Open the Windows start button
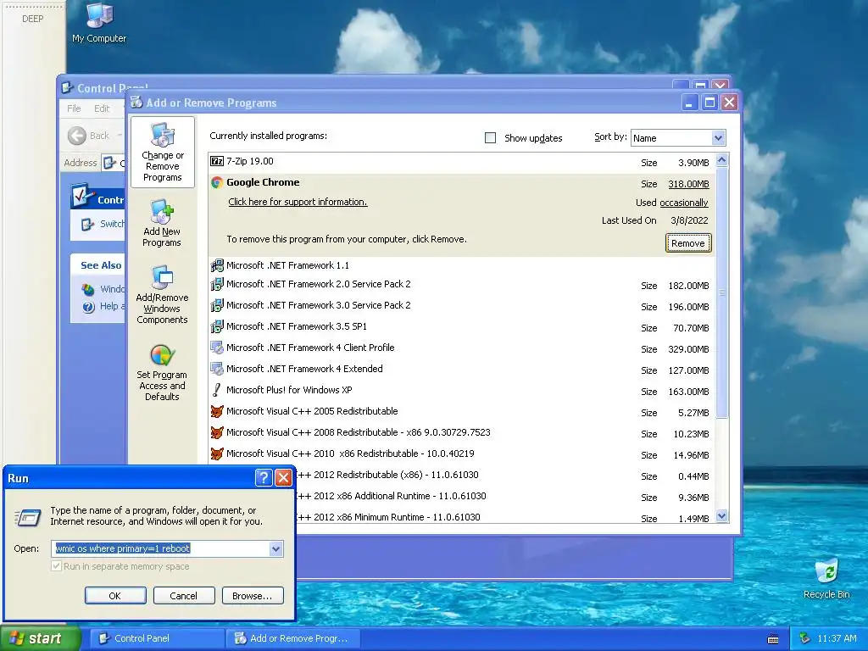Image resolution: width=868 pixels, height=651 pixels. point(40,639)
